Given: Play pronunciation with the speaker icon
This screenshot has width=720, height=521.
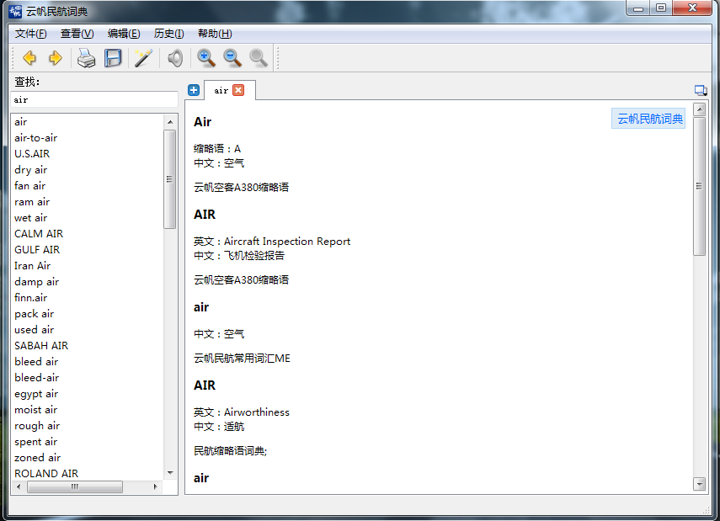Looking at the screenshot, I should click(x=175, y=58).
